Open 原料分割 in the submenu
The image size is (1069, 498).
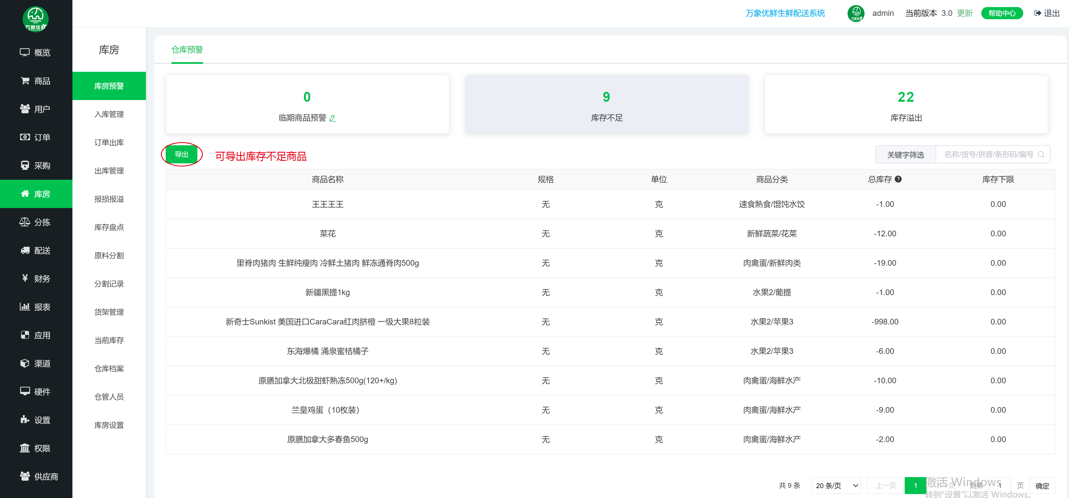click(x=109, y=256)
